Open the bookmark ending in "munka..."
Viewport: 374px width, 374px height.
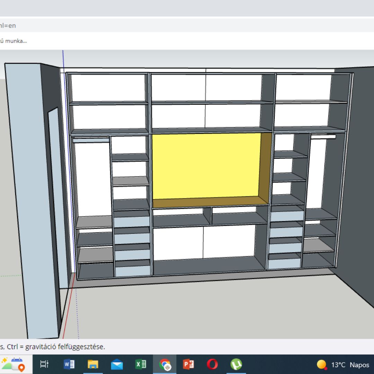[x=14, y=41]
